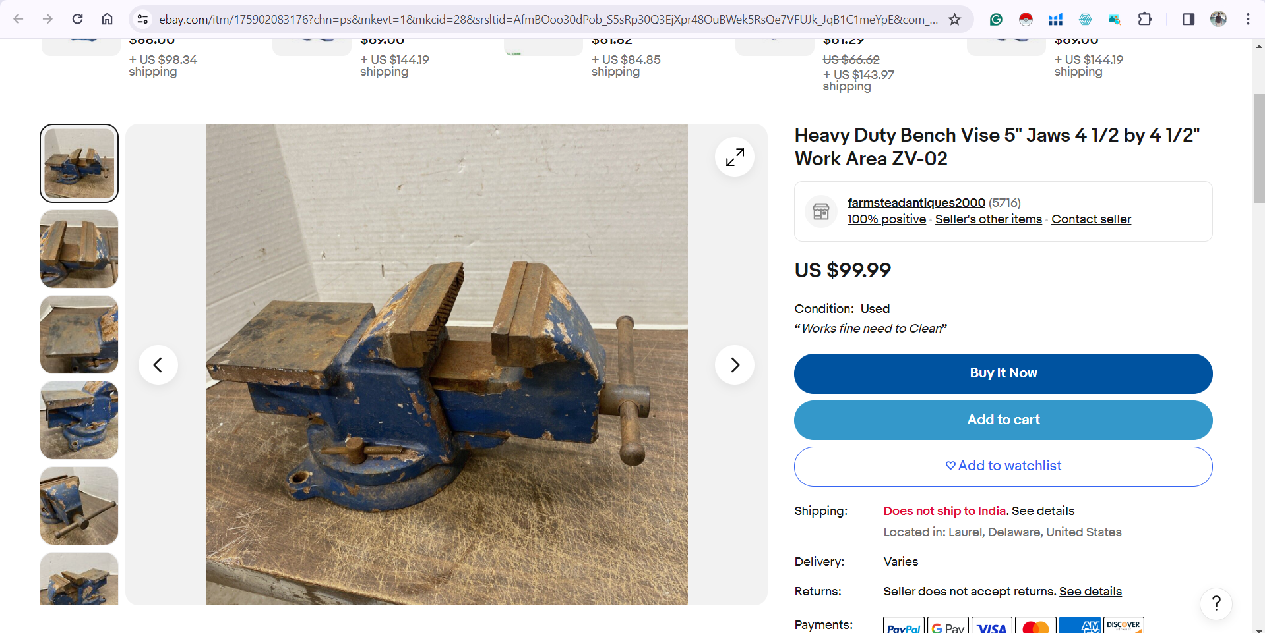Open See details for shipping
This screenshot has width=1265, height=633.
[x=1043, y=511]
